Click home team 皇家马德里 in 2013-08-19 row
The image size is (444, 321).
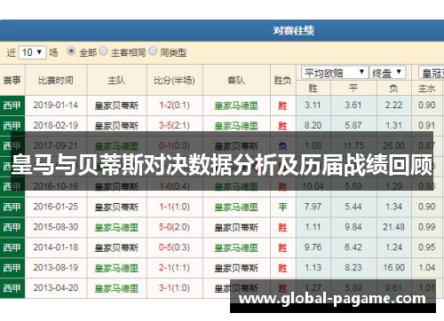[116, 268]
